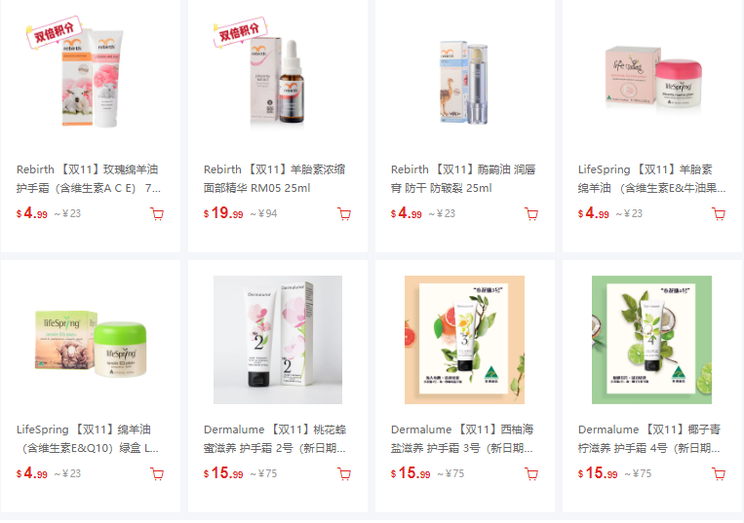Open LifeSpring green jar product image
The image size is (744, 523).
click(90, 340)
